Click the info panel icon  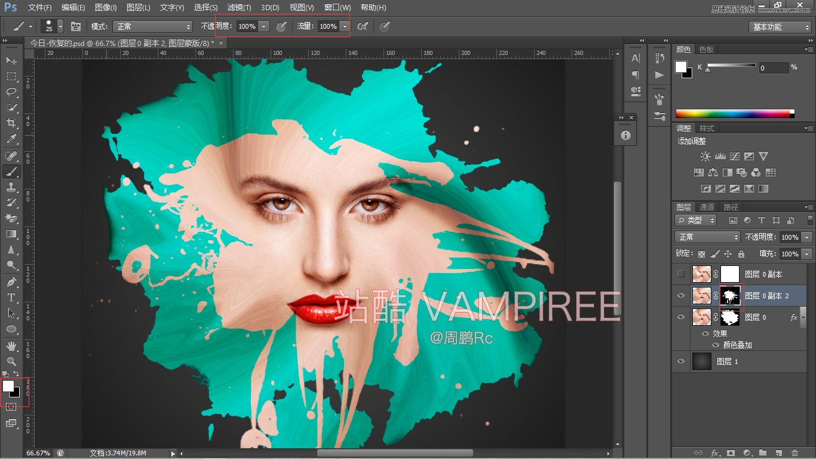pos(625,136)
